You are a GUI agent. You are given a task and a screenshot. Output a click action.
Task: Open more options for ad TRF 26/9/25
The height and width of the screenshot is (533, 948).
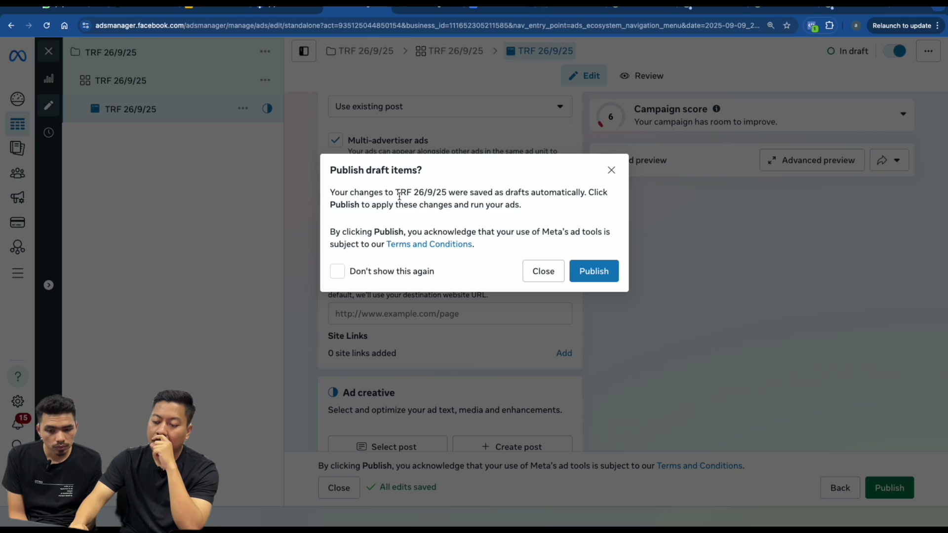[243, 109]
